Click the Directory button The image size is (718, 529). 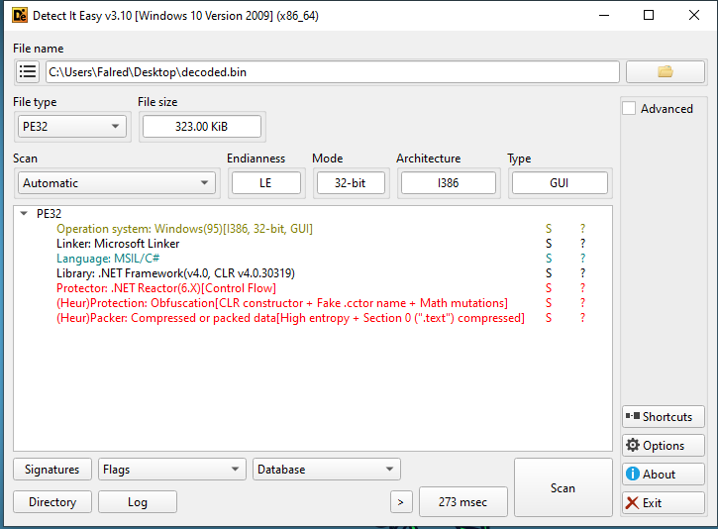tap(52, 502)
